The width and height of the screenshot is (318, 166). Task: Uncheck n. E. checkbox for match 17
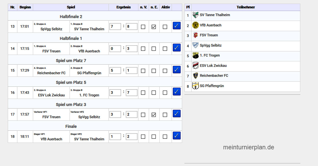[154, 115]
